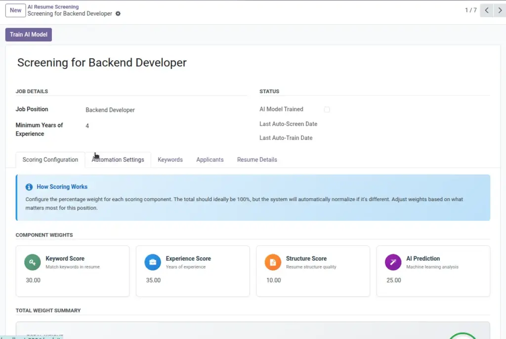Open the Applicants tab
This screenshot has width=506, height=339.
pyautogui.click(x=210, y=160)
